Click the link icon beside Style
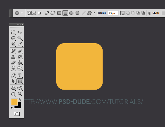The width and height of the screenshot is (165, 127). pyautogui.click(x=149, y=13)
